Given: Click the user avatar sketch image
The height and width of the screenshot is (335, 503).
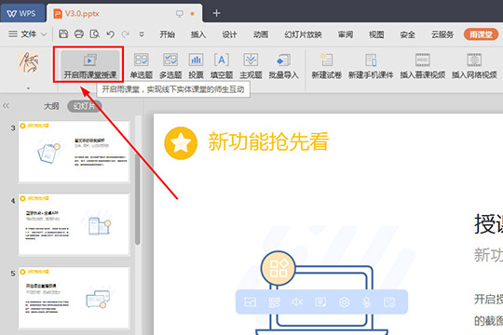Looking at the screenshot, I should pos(28,62).
